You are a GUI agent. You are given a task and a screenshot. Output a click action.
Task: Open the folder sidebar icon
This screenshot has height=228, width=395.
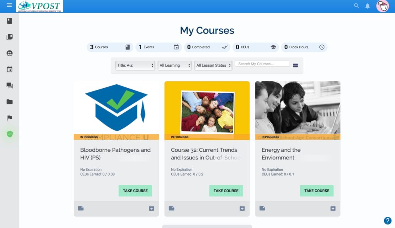[x=10, y=102]
